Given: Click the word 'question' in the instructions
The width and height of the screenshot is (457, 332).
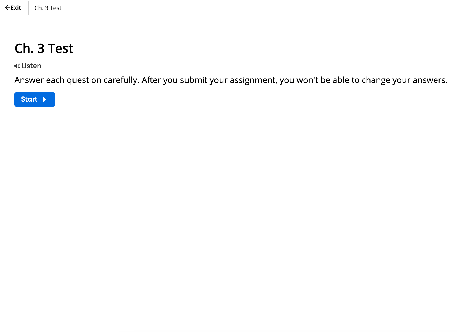Looking at the screenshot, I should 84,80.
